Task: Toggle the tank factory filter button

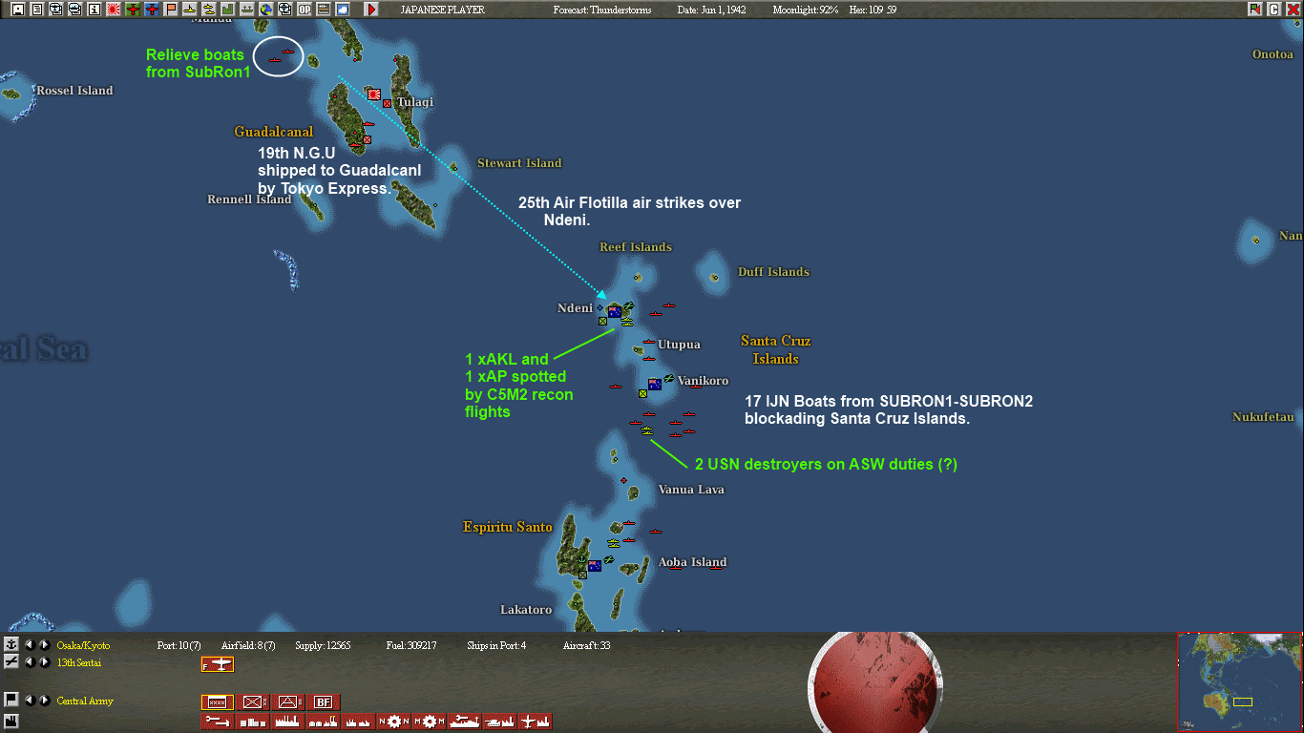Action: coord(500,722)
